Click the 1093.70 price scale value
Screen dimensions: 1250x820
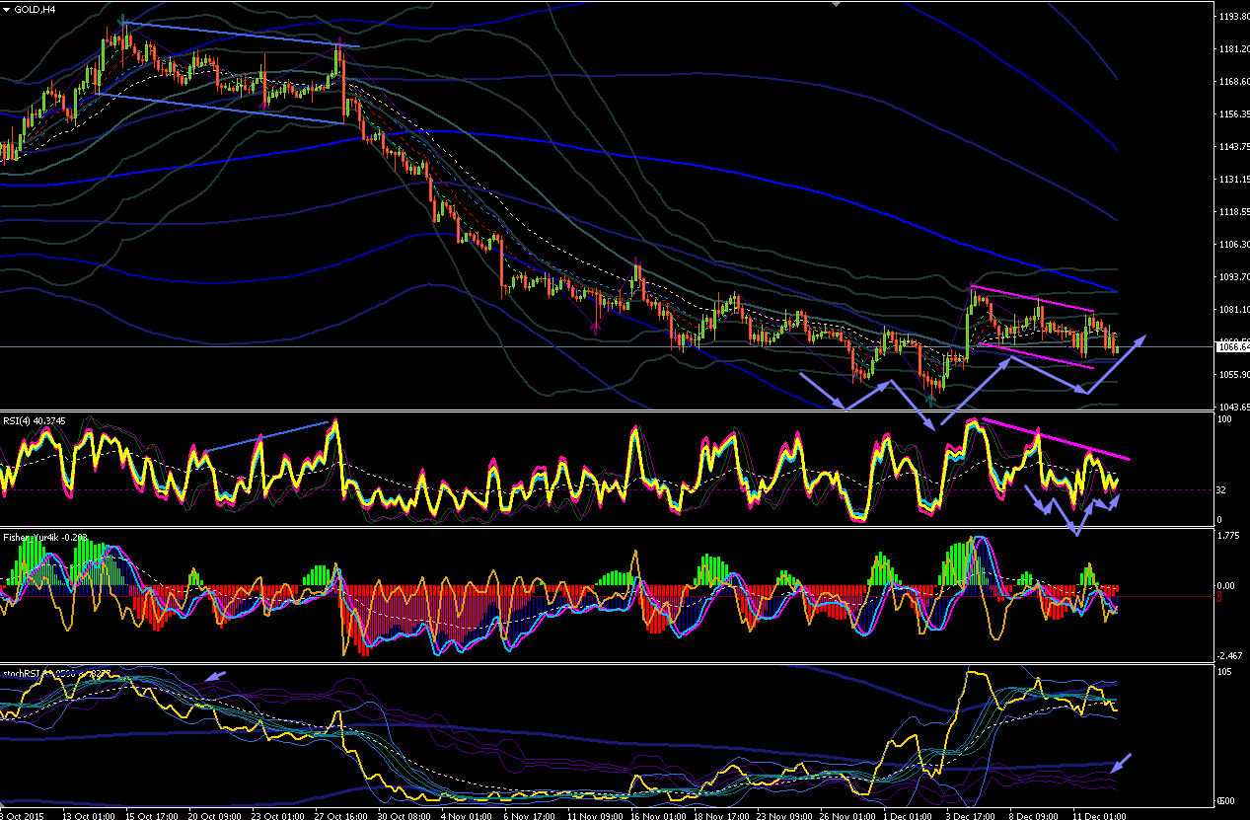point(1232,277)
